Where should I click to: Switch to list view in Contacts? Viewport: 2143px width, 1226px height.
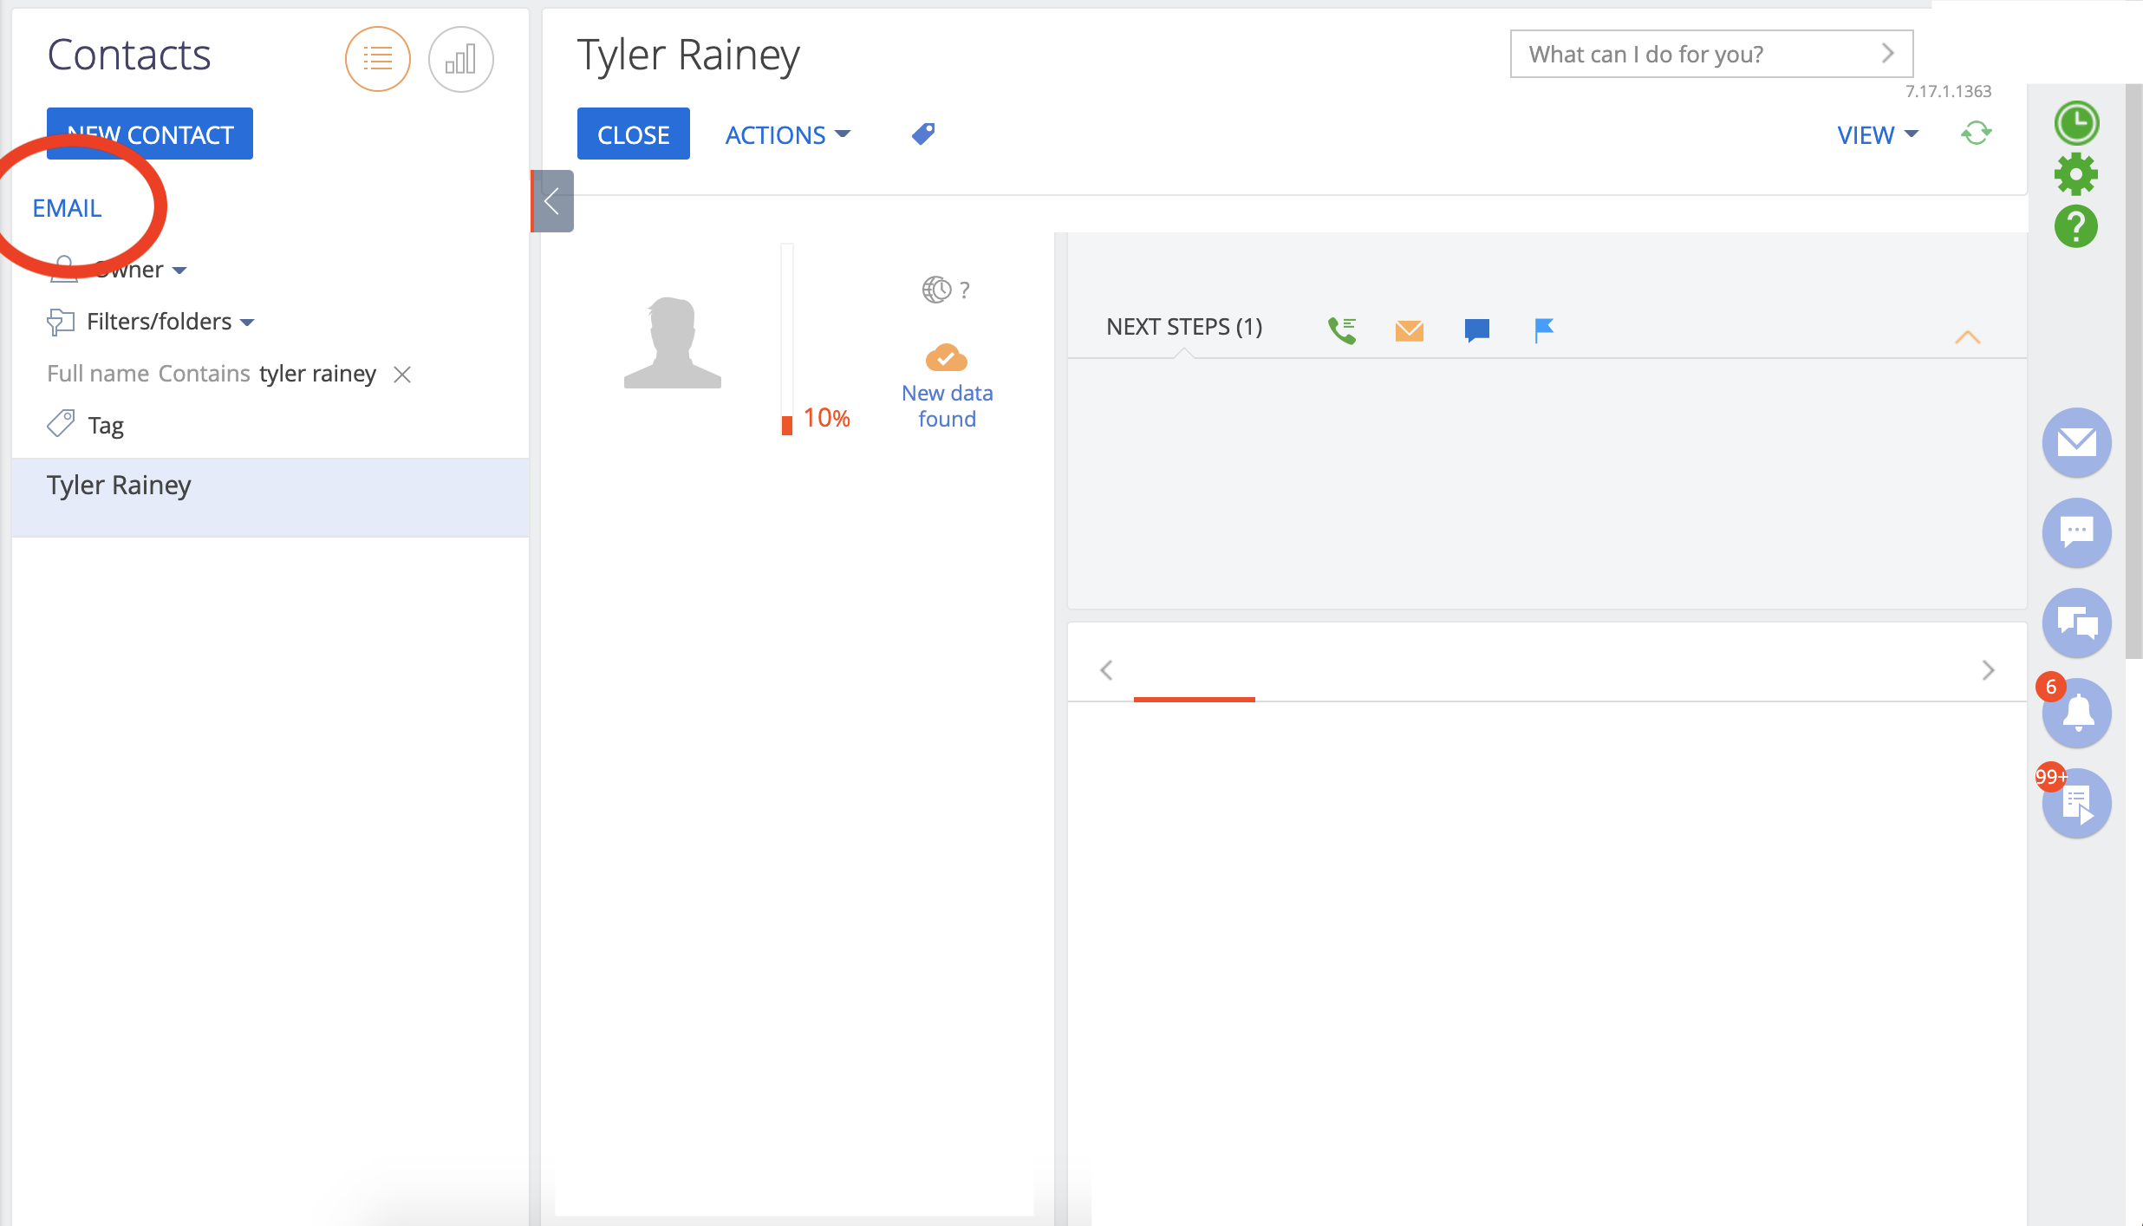[x=378, y=59]
